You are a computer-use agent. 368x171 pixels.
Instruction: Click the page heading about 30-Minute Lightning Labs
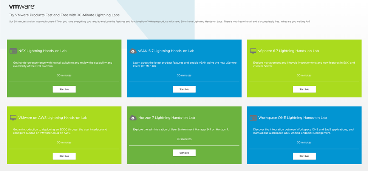click(64, 15)
